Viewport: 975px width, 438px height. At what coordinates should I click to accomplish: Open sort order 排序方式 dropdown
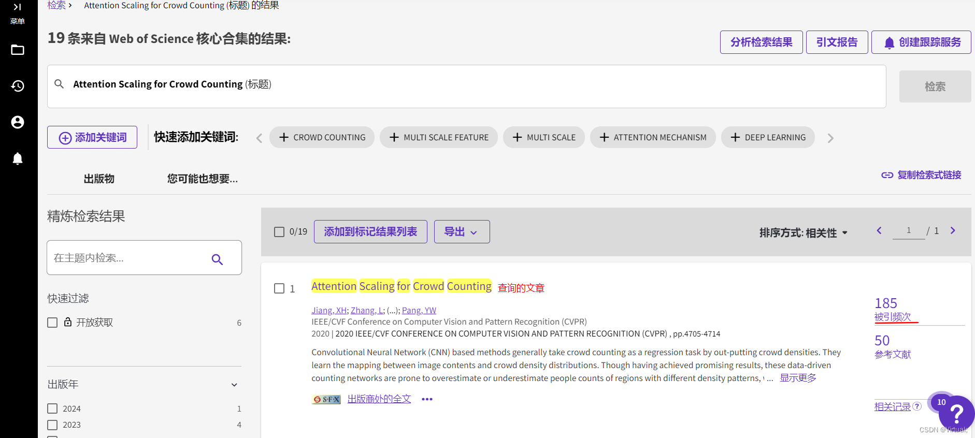[804, 233]
